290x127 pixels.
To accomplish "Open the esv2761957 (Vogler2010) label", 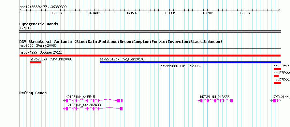I will 122,59.
